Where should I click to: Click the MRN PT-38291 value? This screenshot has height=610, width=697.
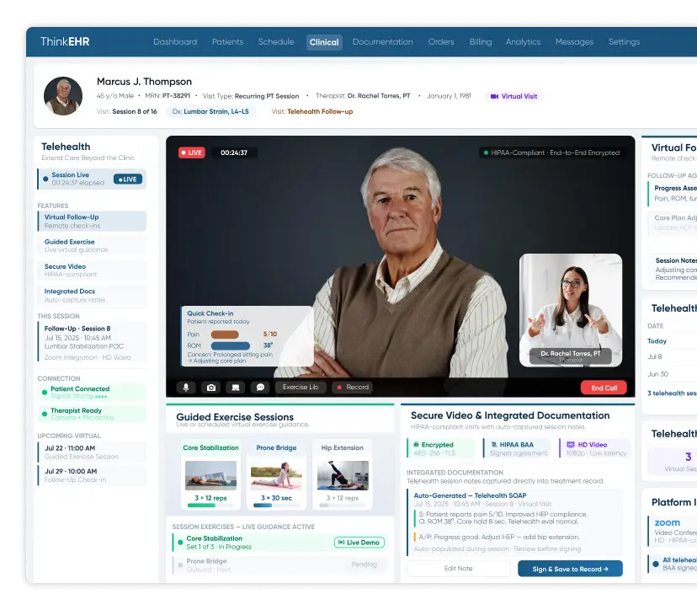click(176, 96)
